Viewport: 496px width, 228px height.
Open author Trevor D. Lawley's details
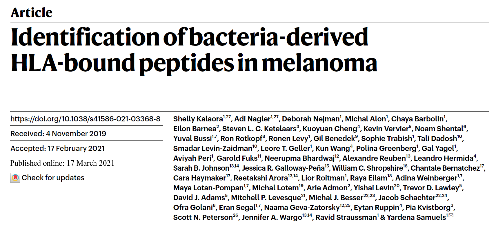click(431, 188)
